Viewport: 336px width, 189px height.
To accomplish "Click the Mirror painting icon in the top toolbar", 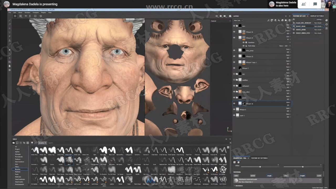I will (26, 16).
